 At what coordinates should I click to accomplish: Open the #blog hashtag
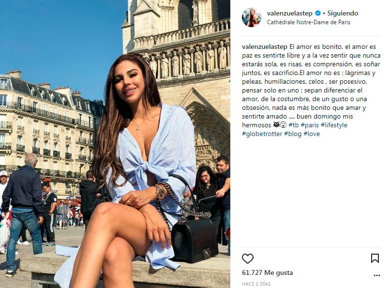293,134
